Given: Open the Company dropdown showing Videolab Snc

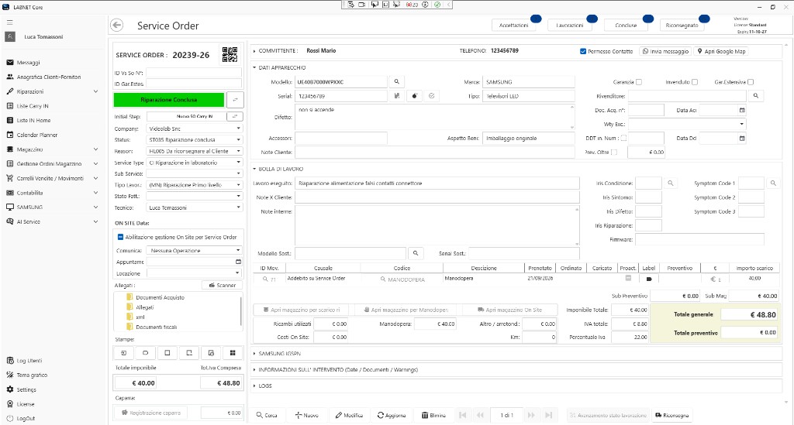Looking at the screenshot, I should [x=195, y=129].
